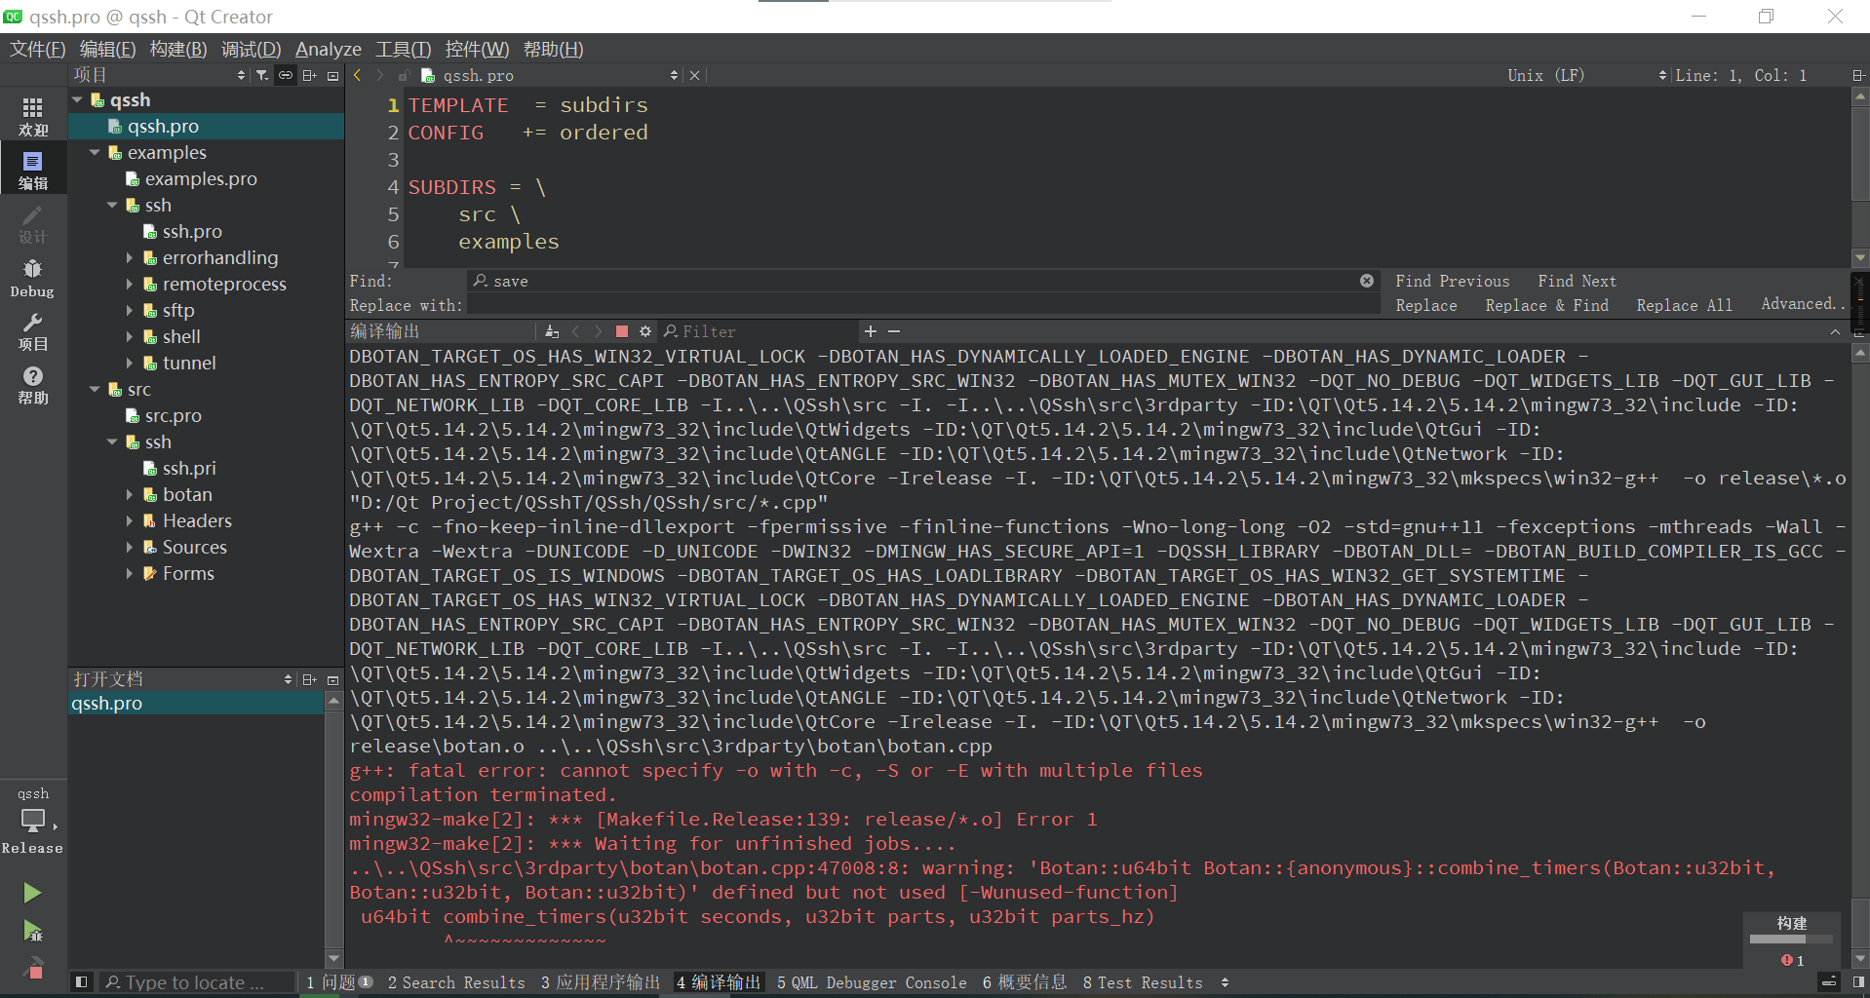The height and width of the screenshot is (998, 1870).
Task: Expand the Headers folder
Action: pos(130,520)
